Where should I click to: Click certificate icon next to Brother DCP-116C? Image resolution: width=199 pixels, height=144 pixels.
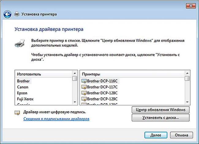point(84,81)
